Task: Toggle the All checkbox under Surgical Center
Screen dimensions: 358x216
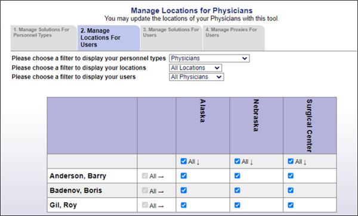Action: [x=291, y=161]
